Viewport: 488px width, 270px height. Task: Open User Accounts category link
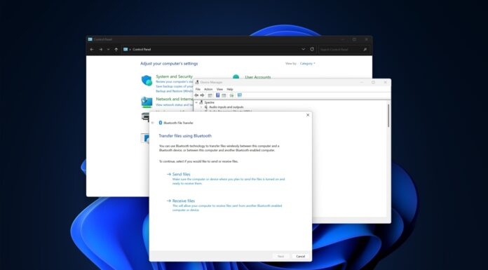(x=258, y=77)
